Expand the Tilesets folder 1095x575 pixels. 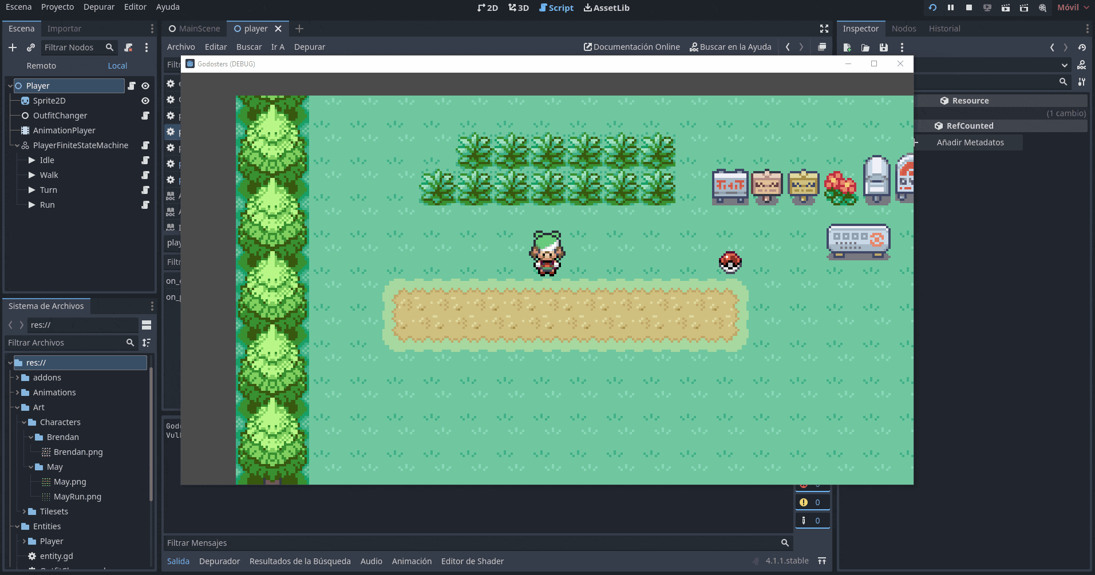pyautogui.click(x=24, y=511)
